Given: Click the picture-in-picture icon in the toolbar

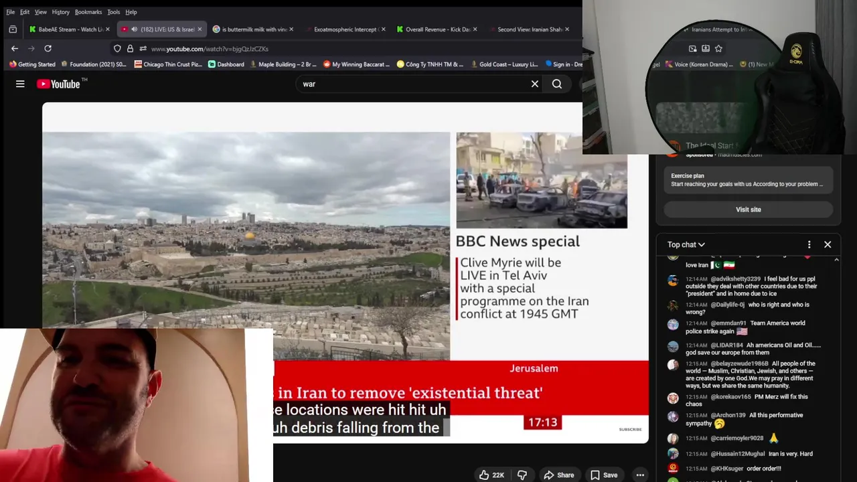Looking at the screenshot, I should (x=692, y=48).
